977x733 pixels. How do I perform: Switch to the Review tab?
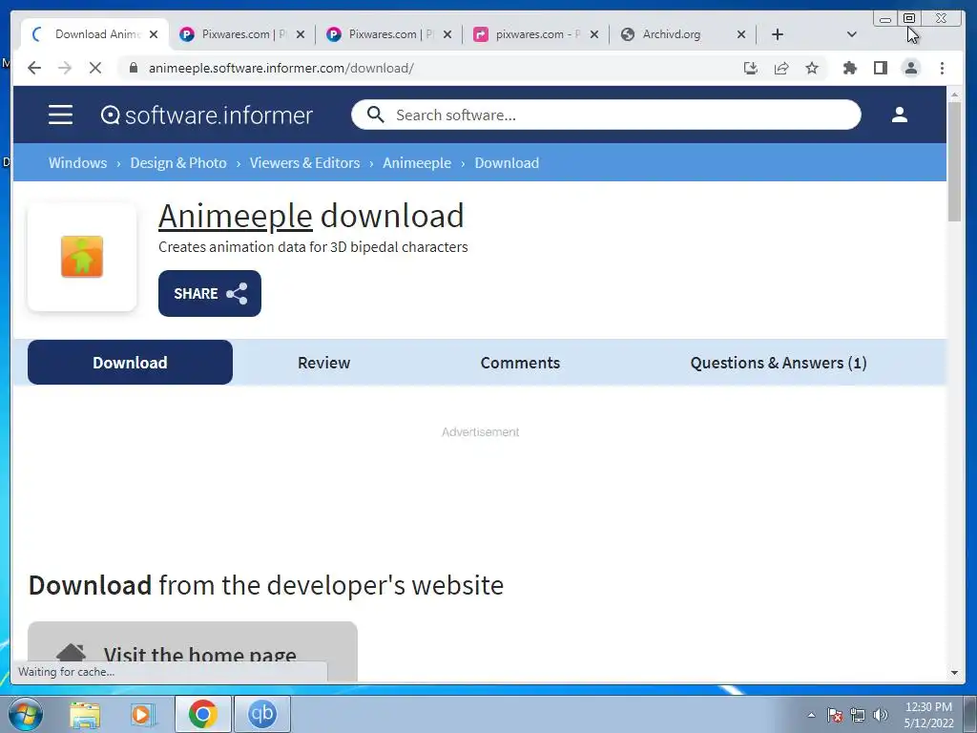(324, 363)
